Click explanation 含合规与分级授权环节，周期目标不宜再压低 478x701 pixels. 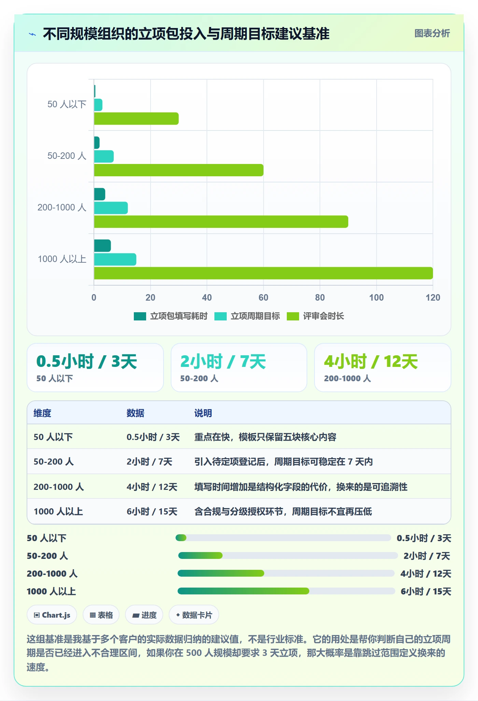(x=283, y=511)
